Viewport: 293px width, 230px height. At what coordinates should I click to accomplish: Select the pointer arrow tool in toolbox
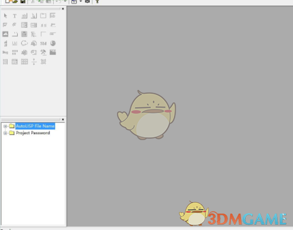[x=5, y=15]
